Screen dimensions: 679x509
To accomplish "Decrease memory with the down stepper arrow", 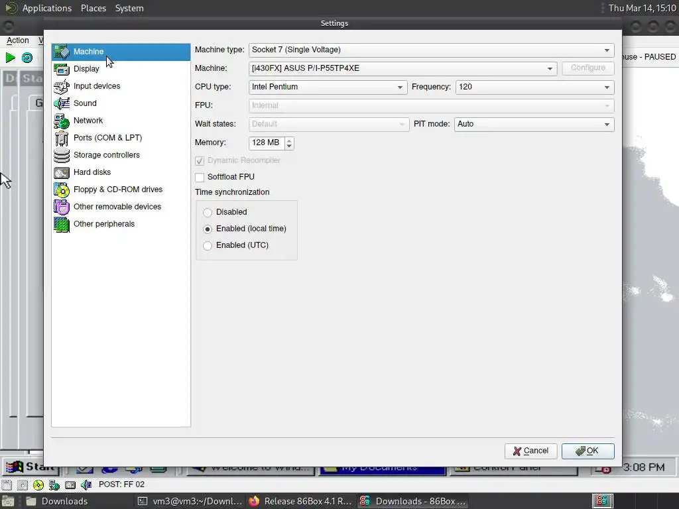I will [x=289, y=146].
